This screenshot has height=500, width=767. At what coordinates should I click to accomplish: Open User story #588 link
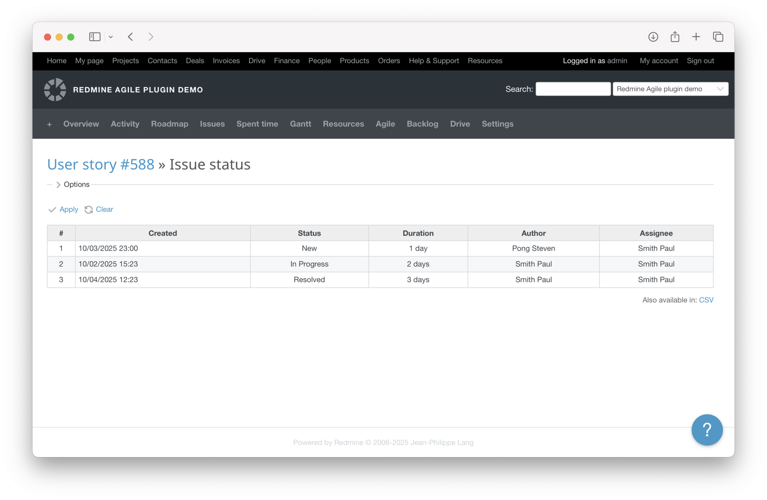click(101, 164)
